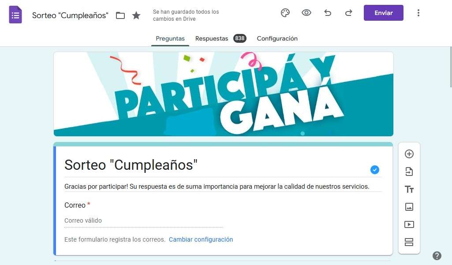Toggle the star to favorite this form
This screenshot has height=265, width=452.
click(x=136, y=15)
